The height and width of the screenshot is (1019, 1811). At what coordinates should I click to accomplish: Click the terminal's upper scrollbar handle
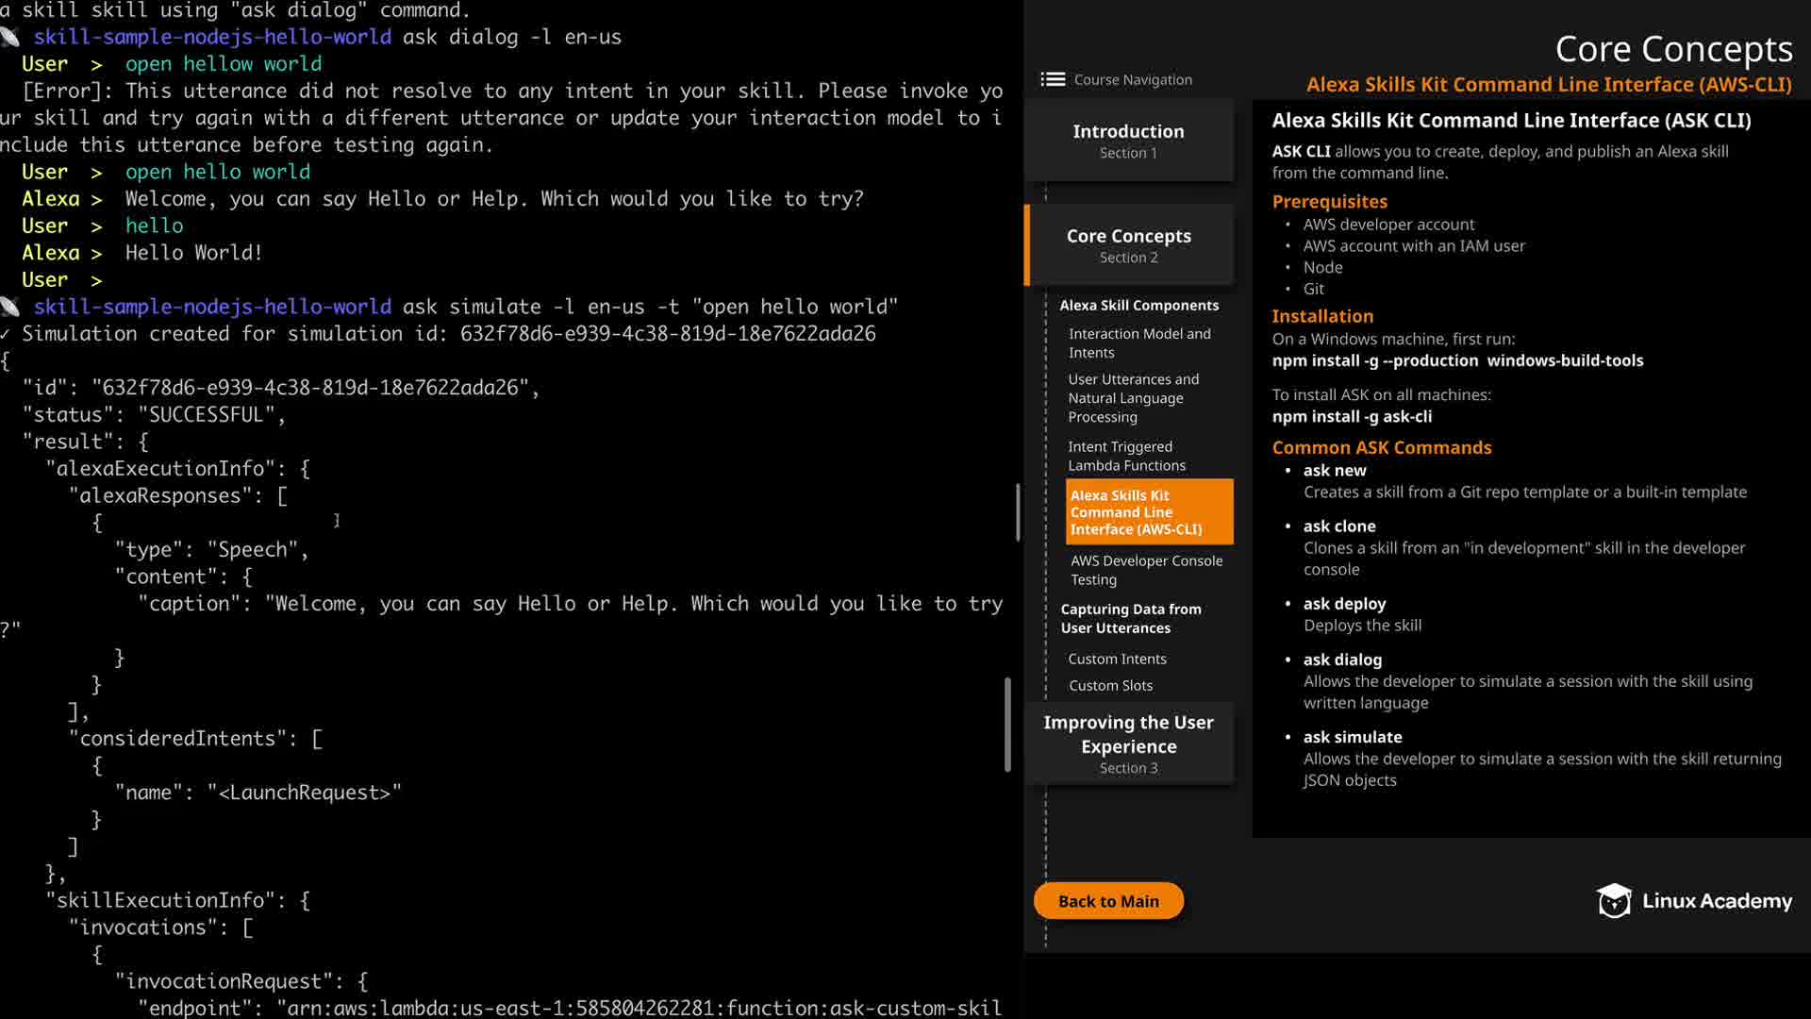pyautogui.click(x=1018, y=512)
